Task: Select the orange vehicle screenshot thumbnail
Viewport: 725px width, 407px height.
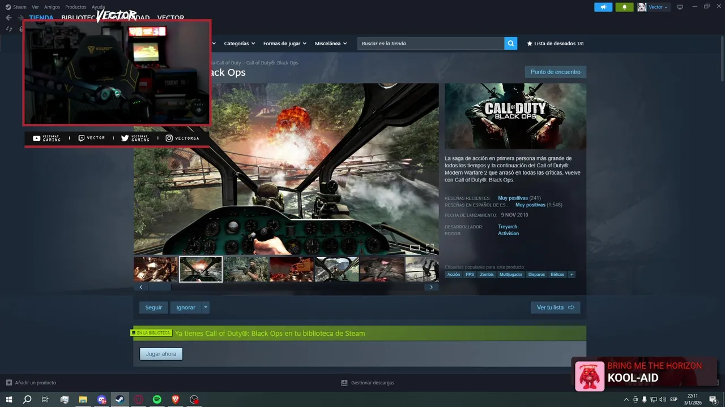Action: 291,269
